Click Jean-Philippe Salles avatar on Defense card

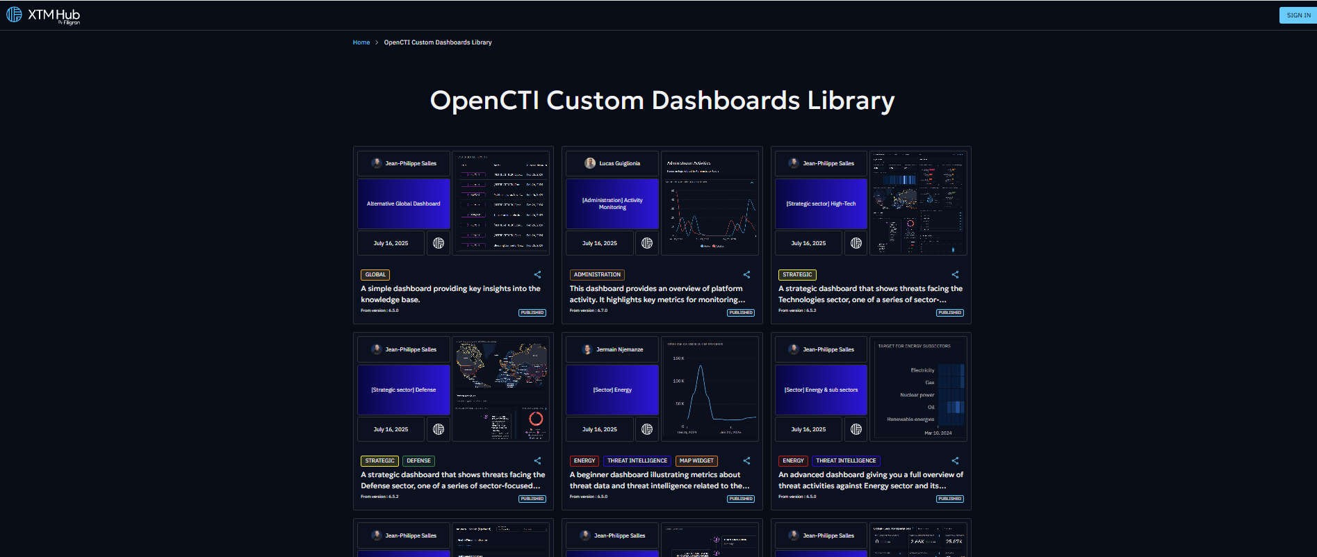click(x=377, y=349)
